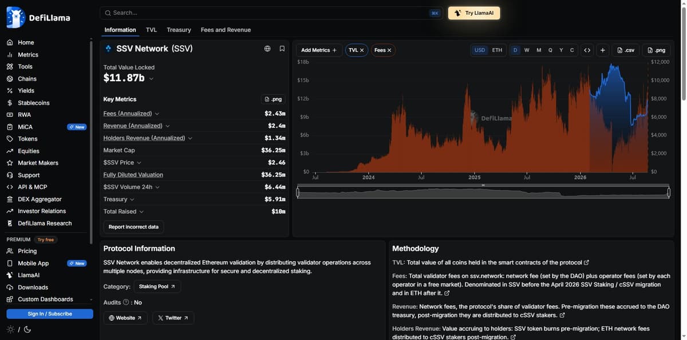
Task: Switch chart denomination to ETH
Action: 497,50
